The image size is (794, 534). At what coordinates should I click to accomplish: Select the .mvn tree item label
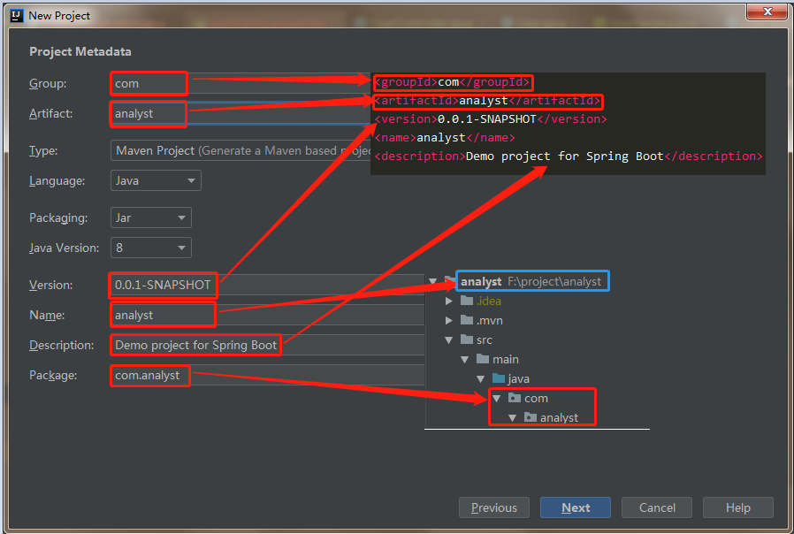pyautogui.click(x=490, y=320)
